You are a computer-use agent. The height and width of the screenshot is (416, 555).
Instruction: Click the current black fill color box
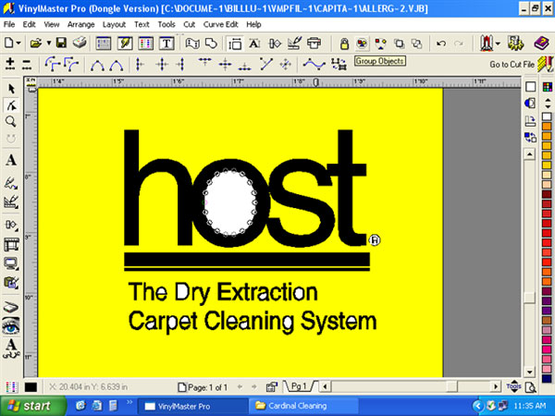pos(31,387)
